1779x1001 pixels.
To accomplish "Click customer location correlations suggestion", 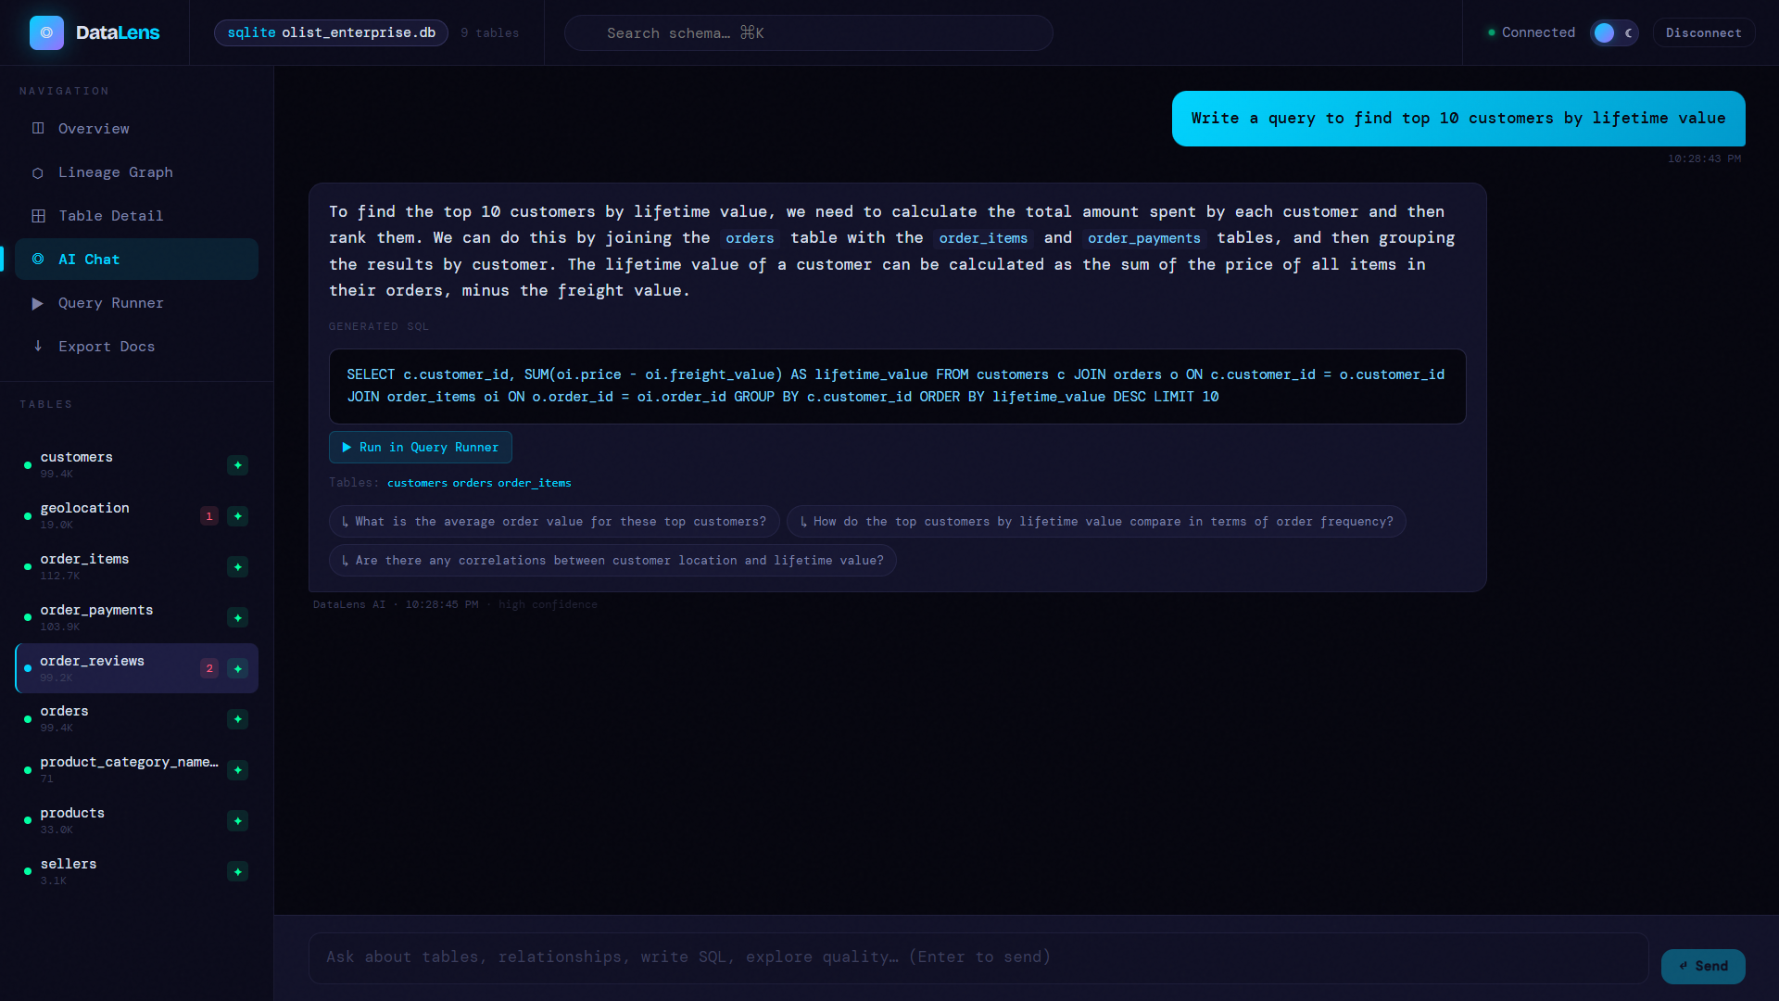I will (612, 561).
